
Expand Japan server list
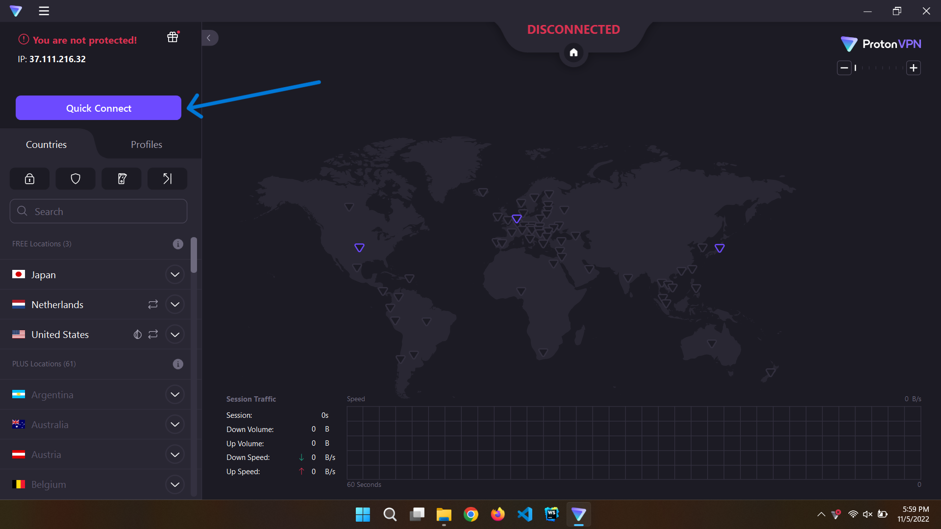[175, 274]
